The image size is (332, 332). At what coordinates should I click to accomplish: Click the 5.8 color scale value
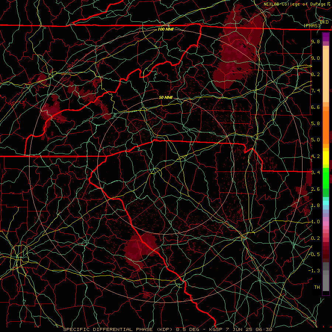point(315,124)
